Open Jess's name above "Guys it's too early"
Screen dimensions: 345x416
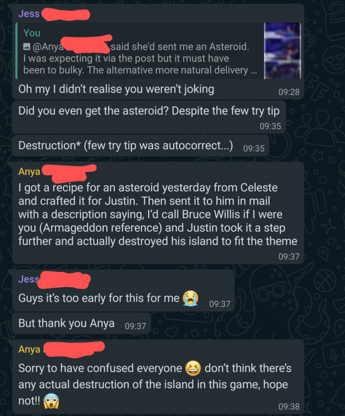pyautogui.click(x=29, y=279)
